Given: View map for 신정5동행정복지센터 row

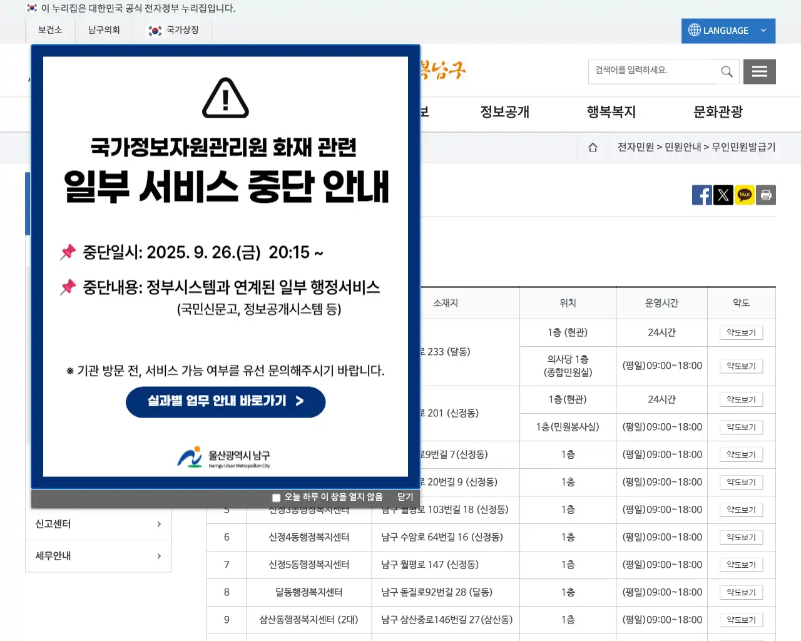Looking at the screenshot, I should 741,565.
